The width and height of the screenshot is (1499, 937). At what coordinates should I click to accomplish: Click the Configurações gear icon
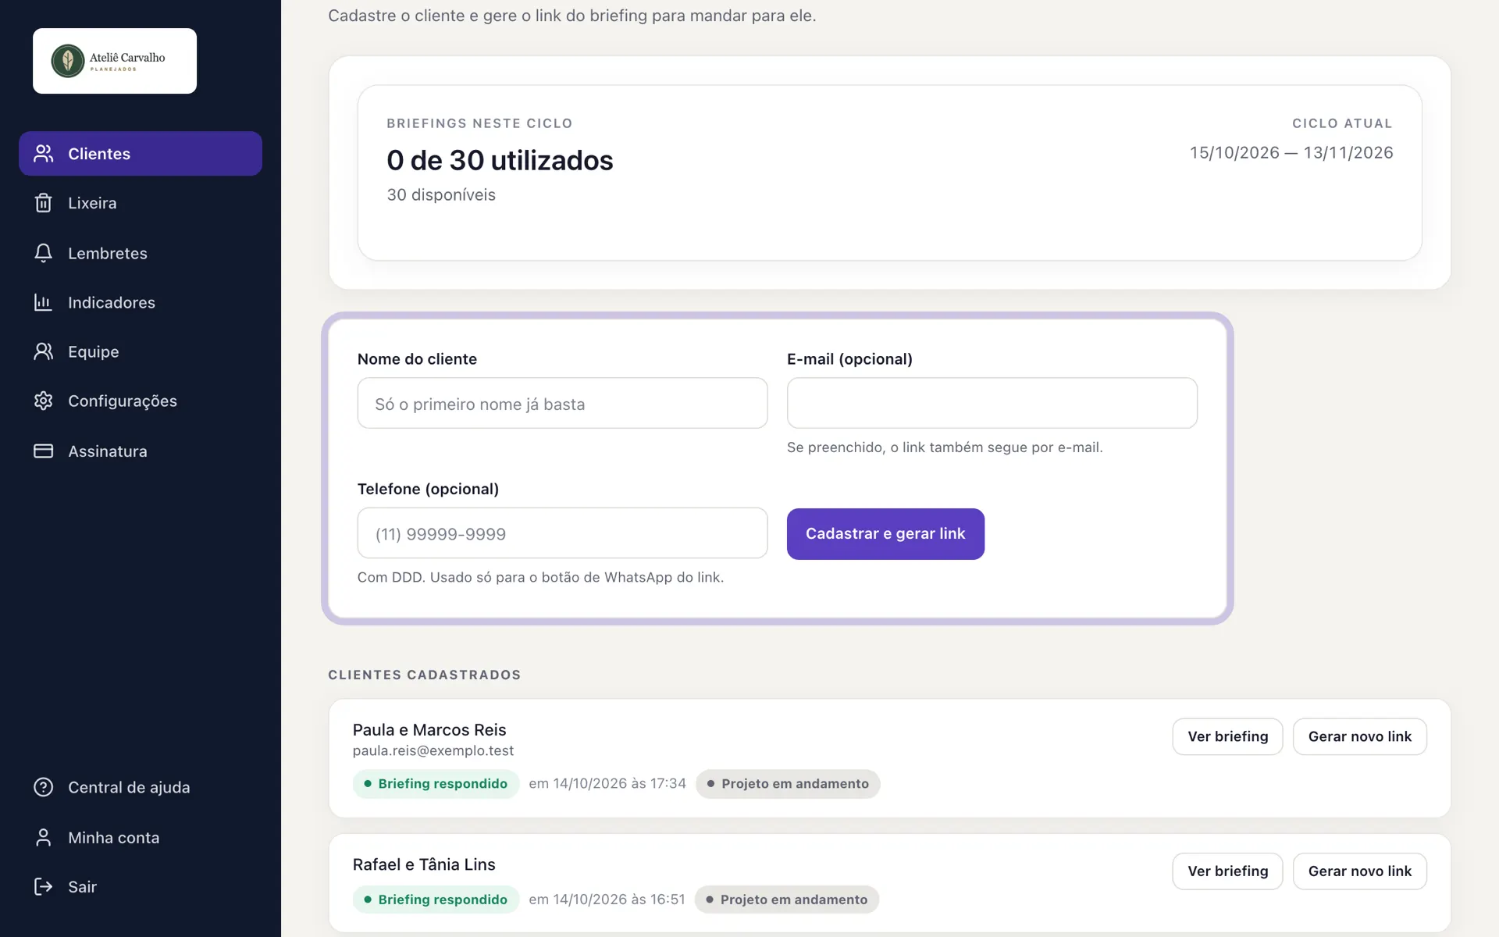pos(44,401)
